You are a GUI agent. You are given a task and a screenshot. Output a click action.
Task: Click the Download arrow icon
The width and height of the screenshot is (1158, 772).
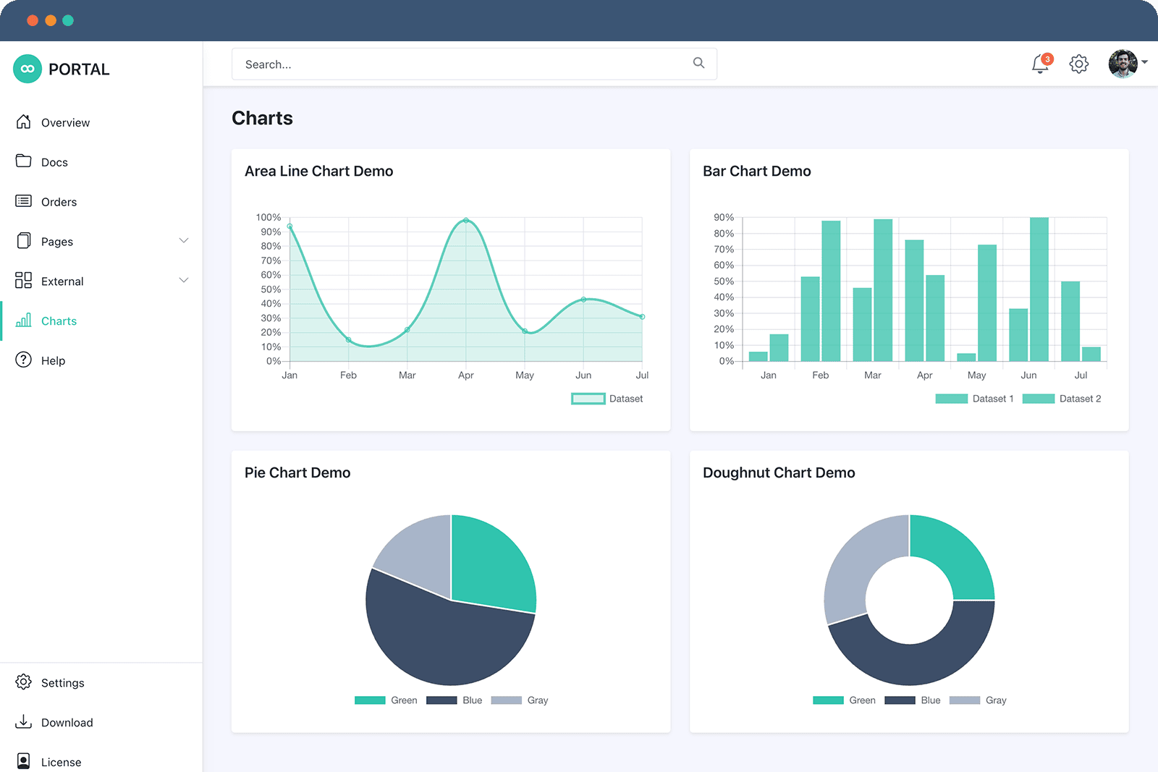(x=23, y=721)
